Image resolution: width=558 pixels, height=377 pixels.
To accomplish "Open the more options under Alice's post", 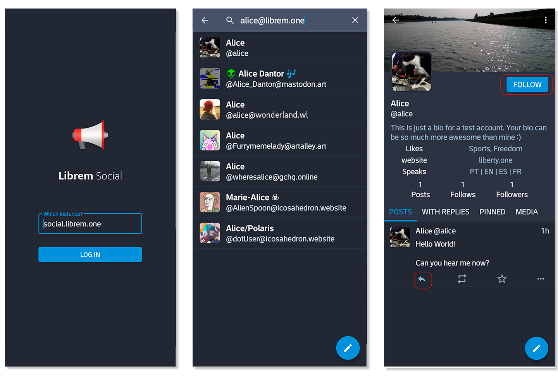I will pos(541,279).
